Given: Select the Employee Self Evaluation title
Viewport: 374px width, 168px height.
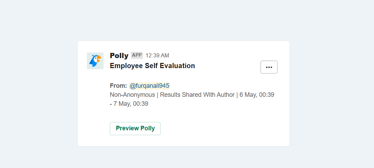Looking at the screenshot, I should [x=152, y=66].
